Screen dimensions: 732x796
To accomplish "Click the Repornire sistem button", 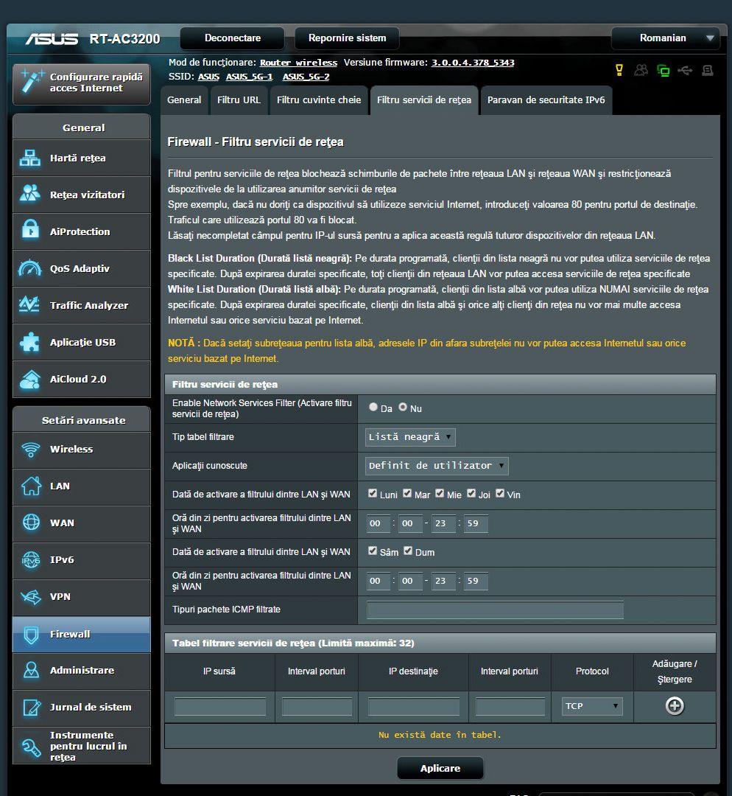I will 347,38.
